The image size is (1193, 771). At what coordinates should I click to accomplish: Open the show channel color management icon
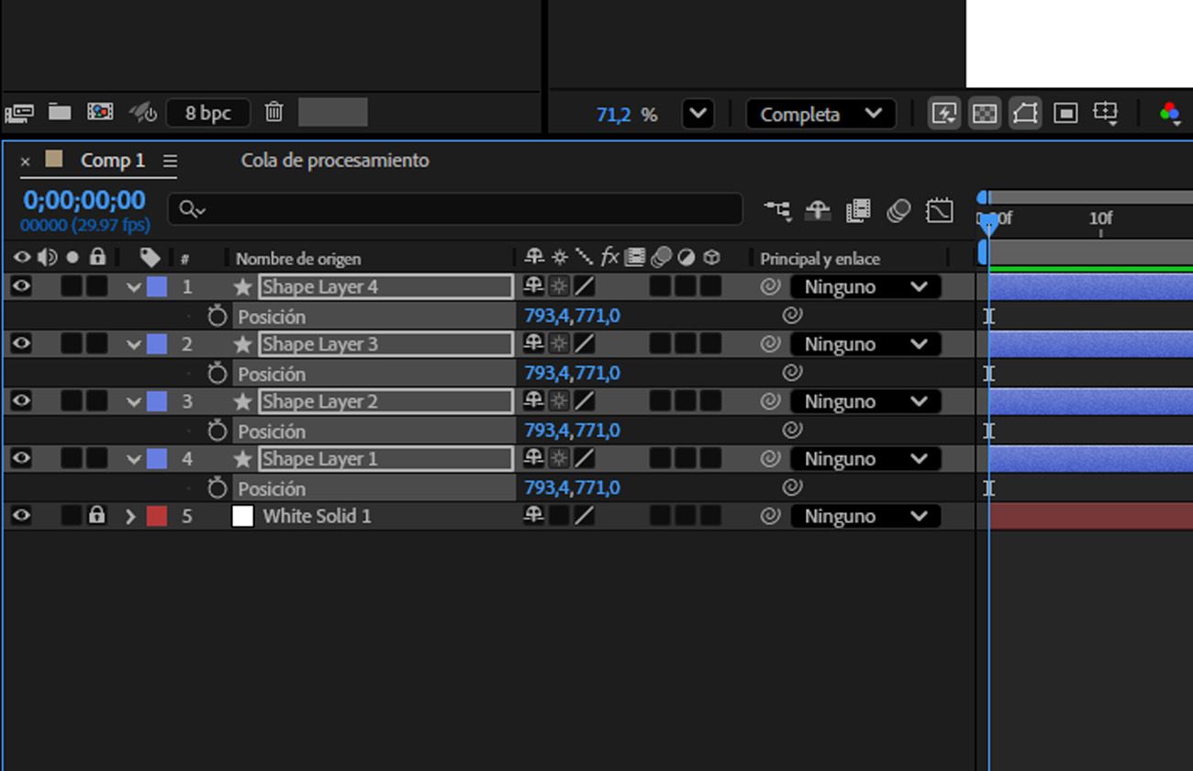point(1169,113)
